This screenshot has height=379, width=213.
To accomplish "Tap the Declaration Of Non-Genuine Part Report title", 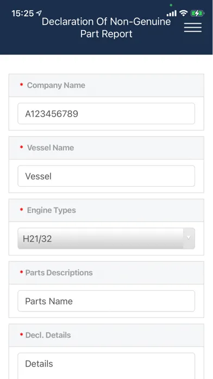I will (x=106, y=28).
